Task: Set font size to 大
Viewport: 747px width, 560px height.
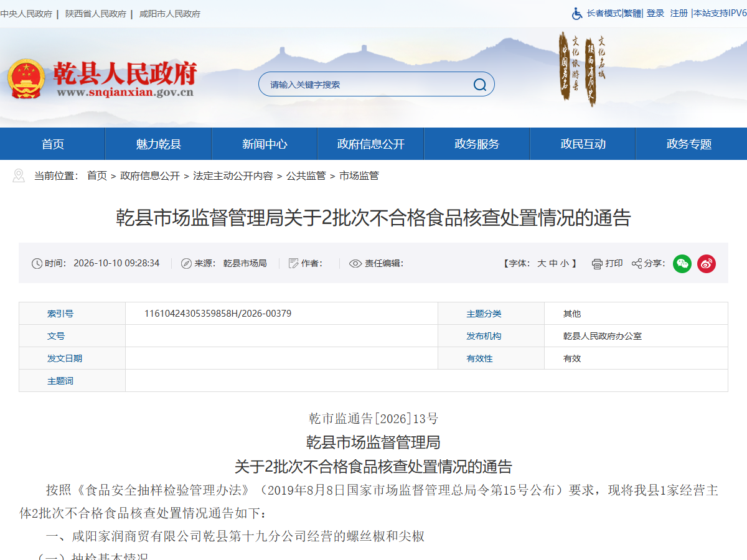Action: coord(542,264)
